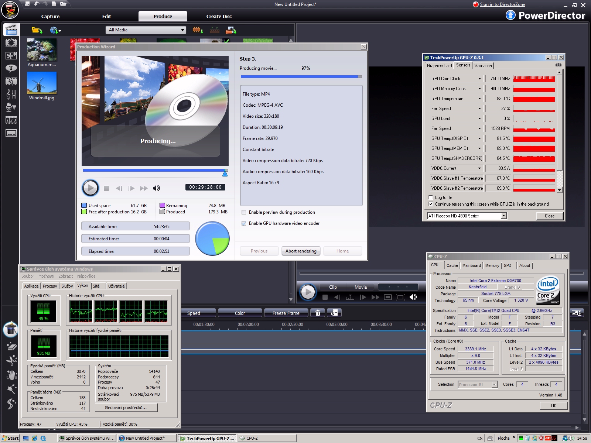Image resolution: width=591 pixels, height=443 pixels.
Task: Open the GPU Temp.(DISPIO) sensor dropdown
Action: point(479,138)
